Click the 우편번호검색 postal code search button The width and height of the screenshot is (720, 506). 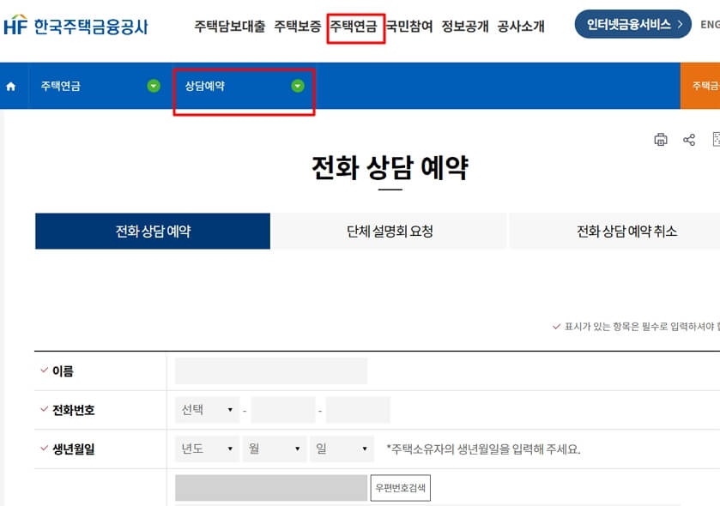pyautogui.click(x=400, y=487)
